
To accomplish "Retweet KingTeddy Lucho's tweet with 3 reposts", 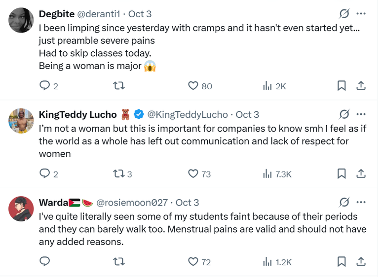I will [x=118, y=173].
